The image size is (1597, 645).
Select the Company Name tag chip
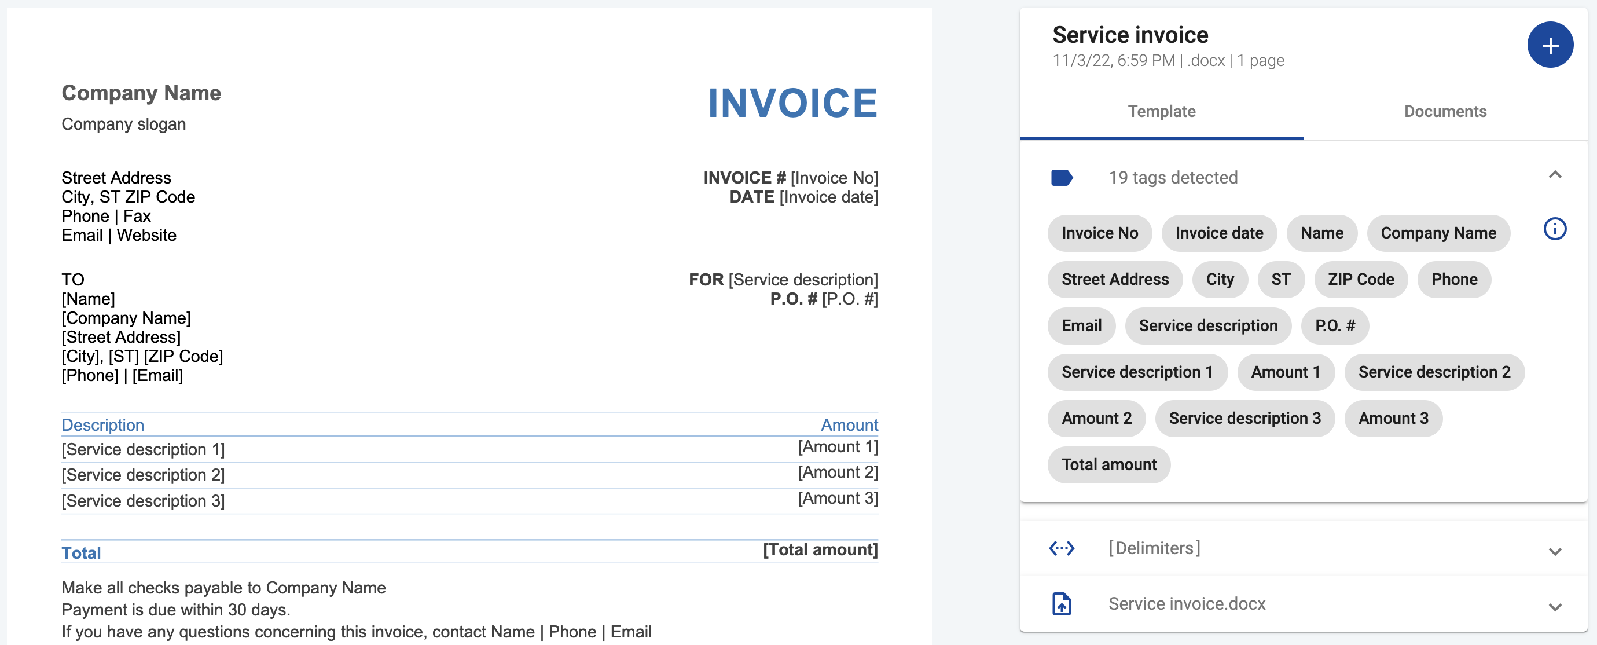pos(1438,233)
